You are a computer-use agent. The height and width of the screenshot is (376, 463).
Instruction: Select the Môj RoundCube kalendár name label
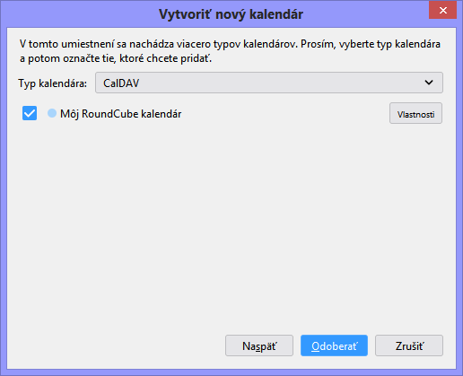pos(121,114)
